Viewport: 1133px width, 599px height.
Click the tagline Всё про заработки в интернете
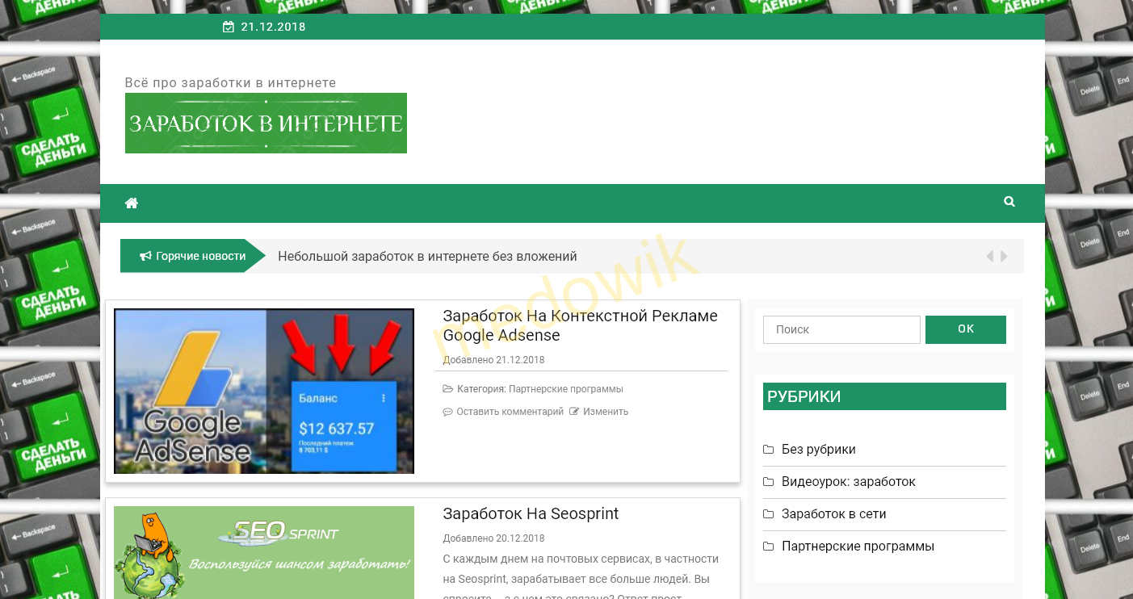(230, 82)
